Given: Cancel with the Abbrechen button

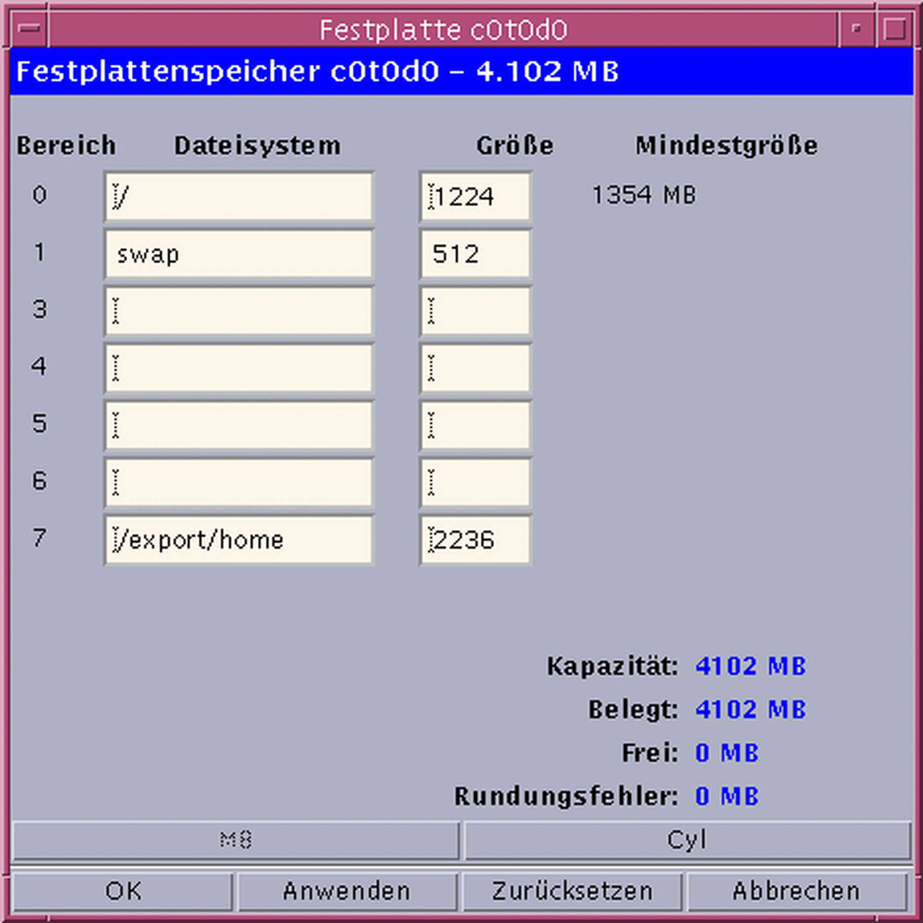Looking at the screenshot, I should coord(797,891).
